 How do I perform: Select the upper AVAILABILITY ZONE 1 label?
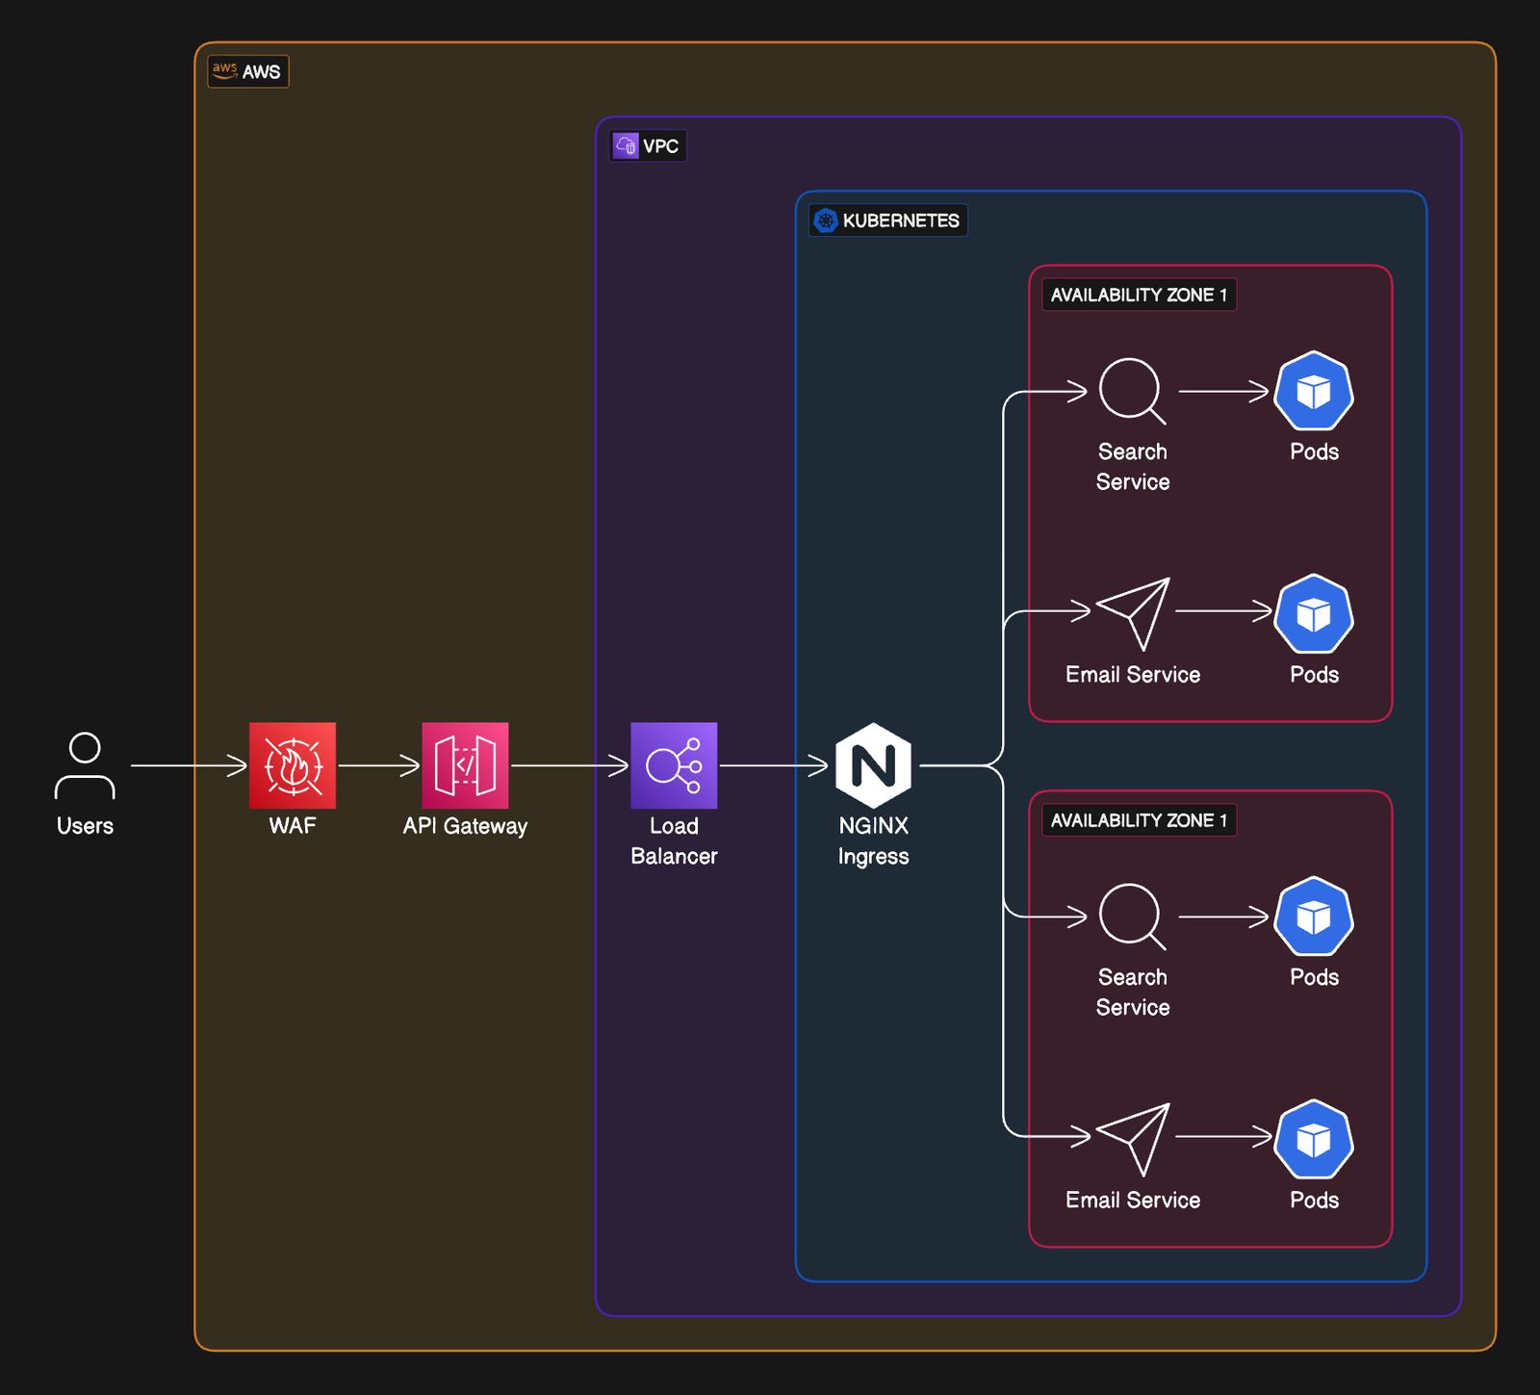click(x=1139, y=295)
